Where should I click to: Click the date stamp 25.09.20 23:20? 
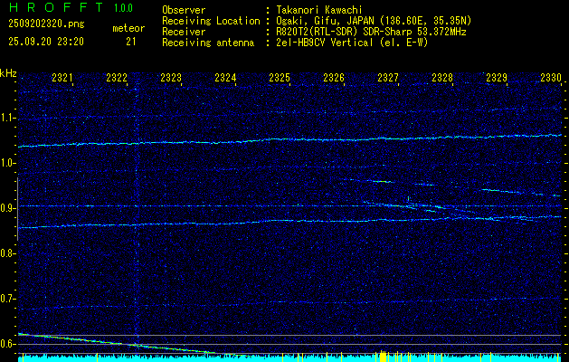click(46, 42)
